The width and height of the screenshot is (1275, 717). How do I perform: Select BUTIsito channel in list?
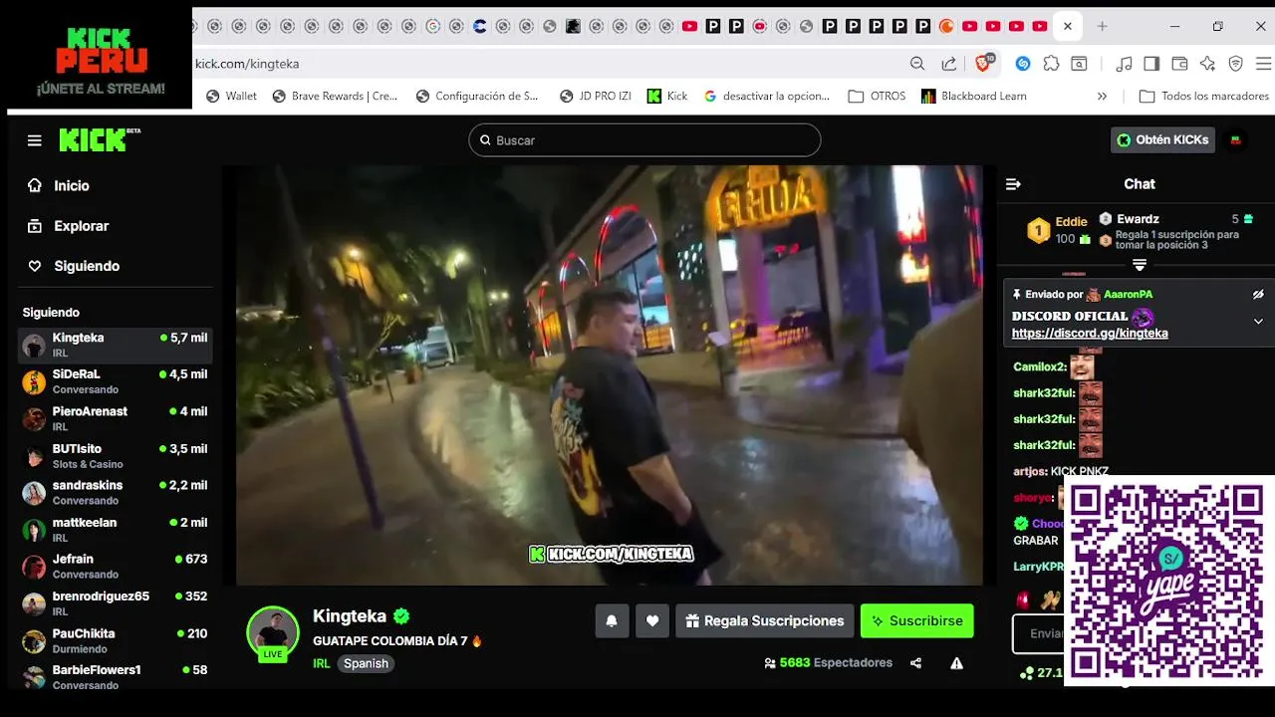115,456
